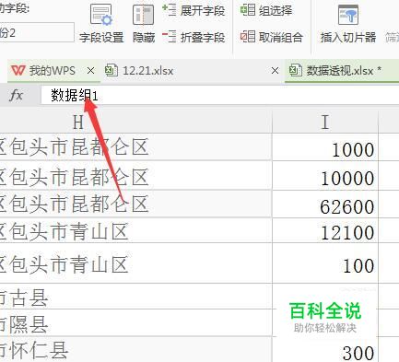Select cell with value 1000
399x362 pixels.
click(325, 147)
